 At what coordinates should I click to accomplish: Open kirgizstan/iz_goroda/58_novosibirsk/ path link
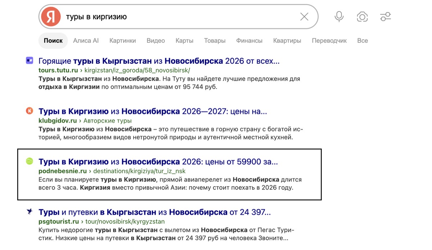[x=137, y=70]
